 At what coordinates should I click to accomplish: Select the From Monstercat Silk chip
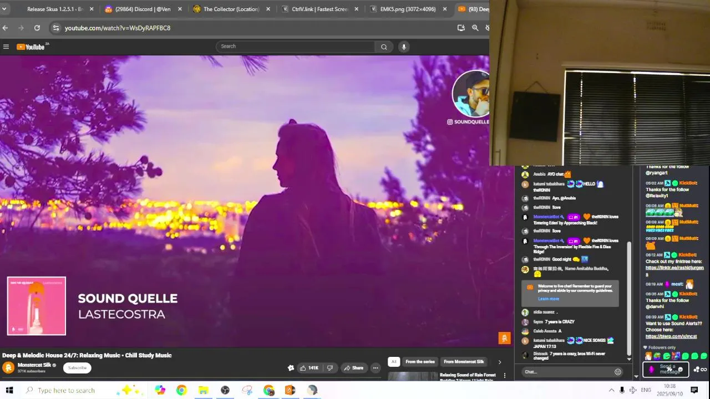click(464, 362)
